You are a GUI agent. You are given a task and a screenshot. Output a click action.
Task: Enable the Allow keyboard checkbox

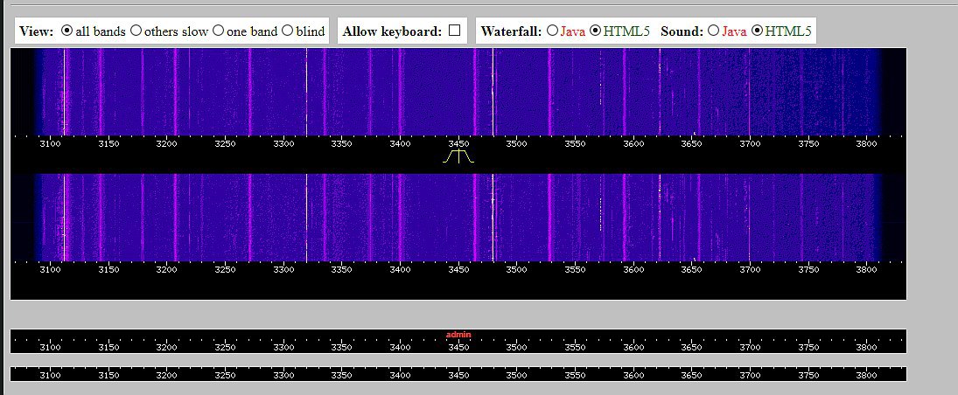pos(454,31)
